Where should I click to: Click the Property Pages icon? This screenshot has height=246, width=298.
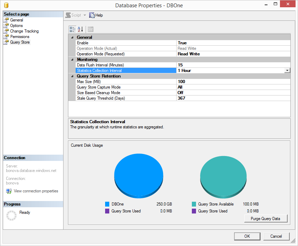click(x=90, y=29)
